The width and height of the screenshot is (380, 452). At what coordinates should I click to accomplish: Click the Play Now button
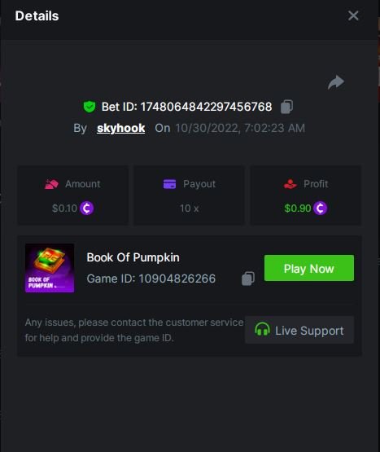[309, 268]
